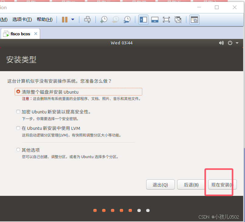
Task: Maximize the VMware window
Action: pos(217,7)
